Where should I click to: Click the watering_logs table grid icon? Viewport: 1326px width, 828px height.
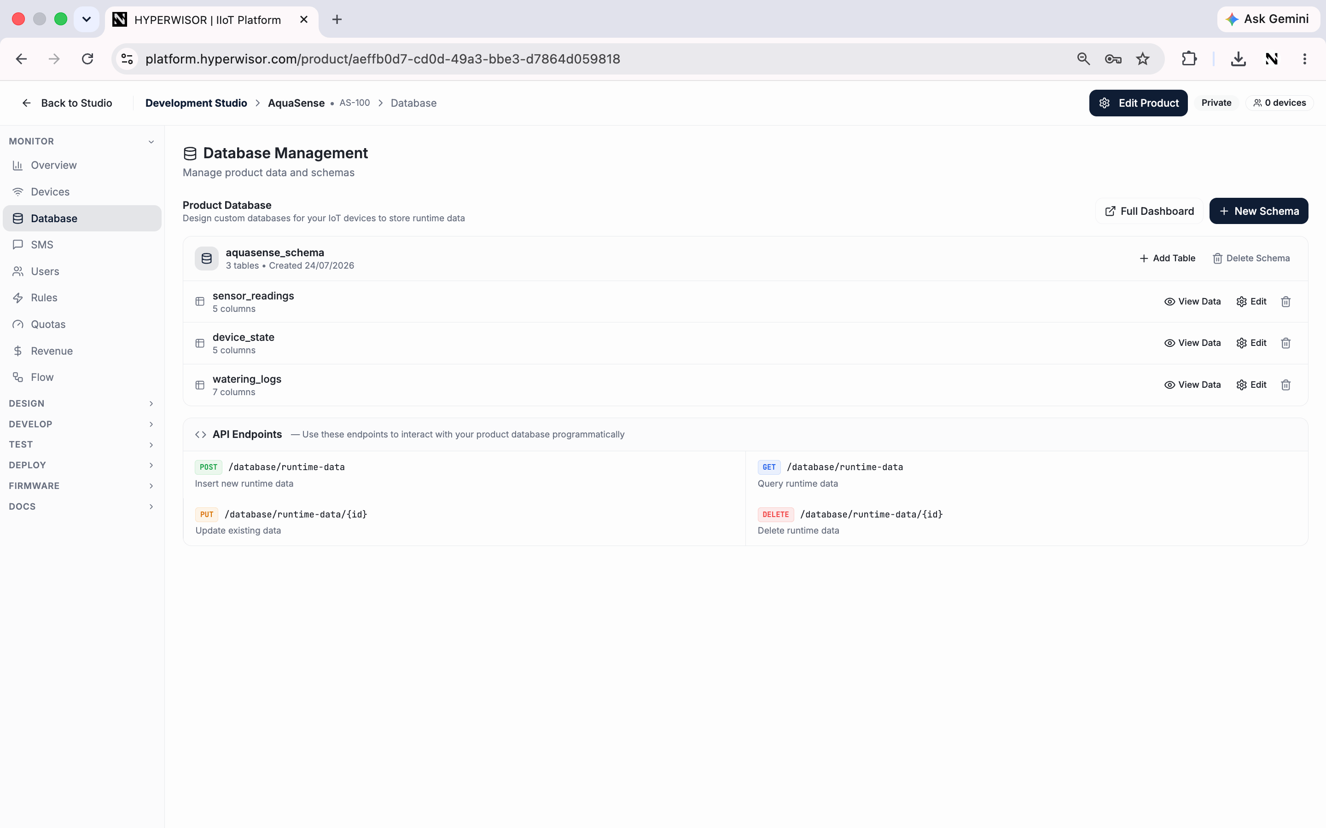click(200, 385)
